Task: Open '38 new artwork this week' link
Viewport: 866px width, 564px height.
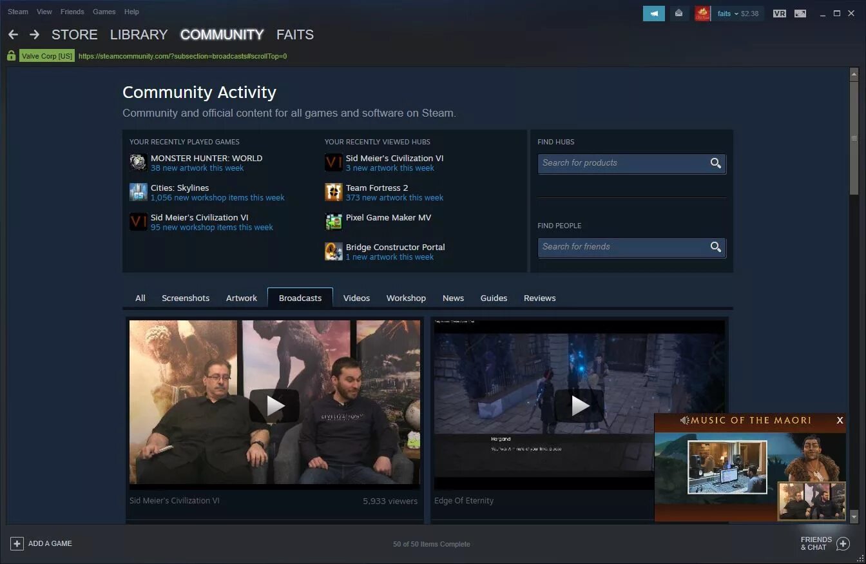Action: pos(197,168)
